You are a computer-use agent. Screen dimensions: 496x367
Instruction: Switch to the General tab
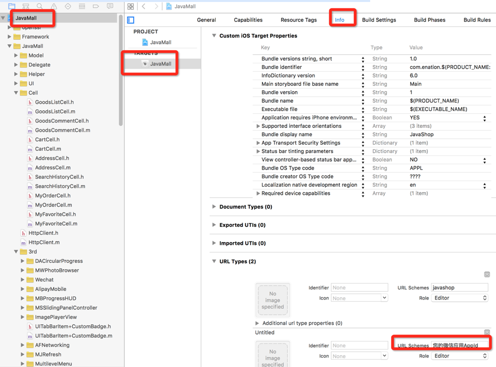tap(206, 20)
